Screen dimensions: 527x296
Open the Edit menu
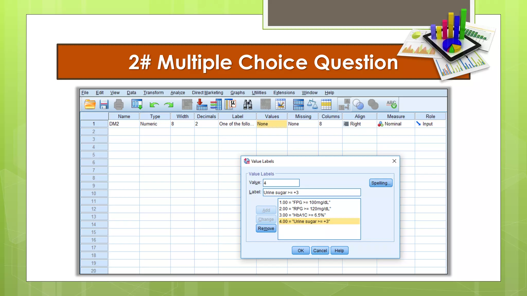pos(100,93)
